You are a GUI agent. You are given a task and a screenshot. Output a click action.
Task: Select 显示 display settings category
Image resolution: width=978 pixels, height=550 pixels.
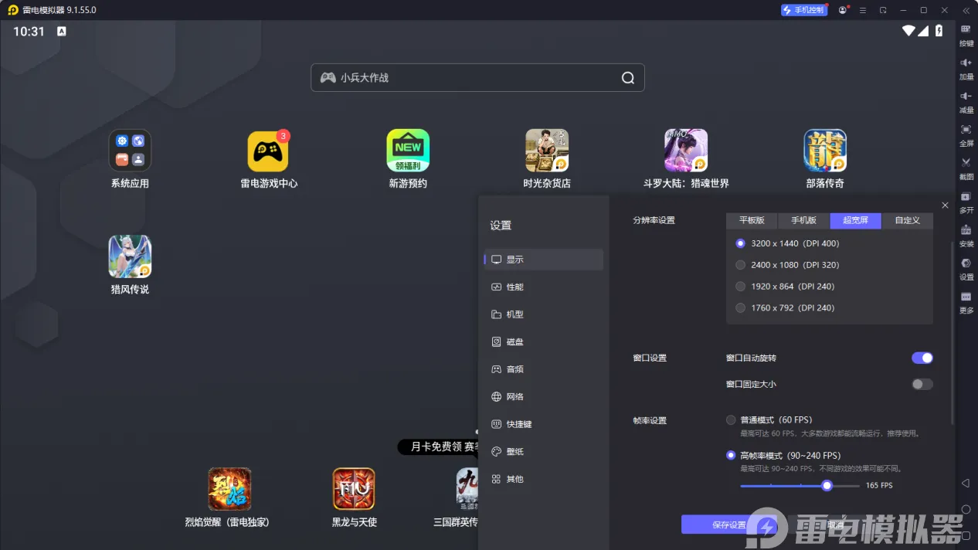[x=544, y=260]
